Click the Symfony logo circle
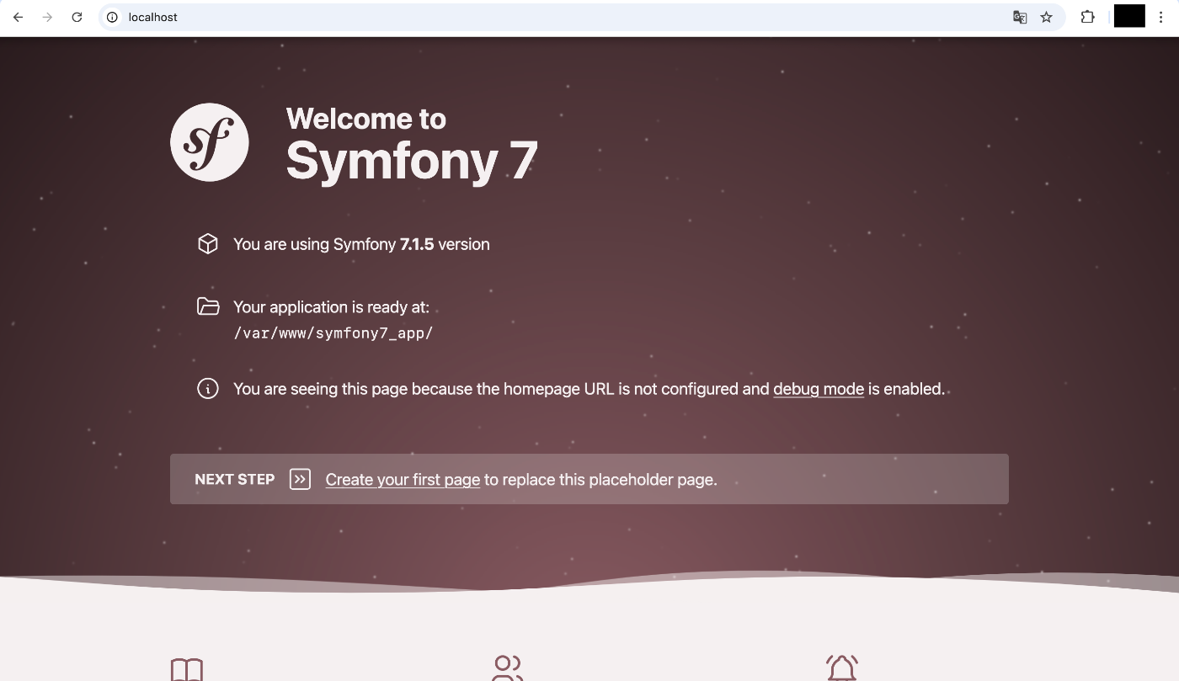 point(210,142)
